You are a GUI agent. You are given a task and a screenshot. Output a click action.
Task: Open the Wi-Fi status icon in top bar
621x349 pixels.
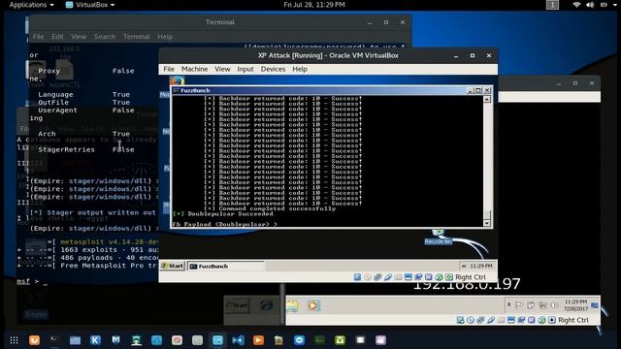576,5
